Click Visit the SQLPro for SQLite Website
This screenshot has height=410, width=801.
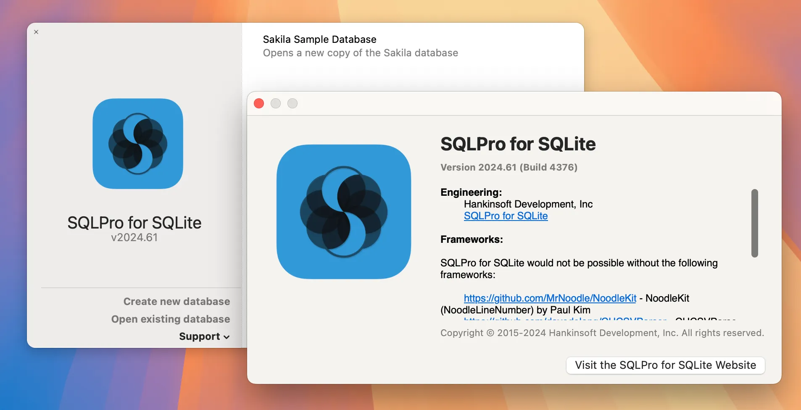665,365
